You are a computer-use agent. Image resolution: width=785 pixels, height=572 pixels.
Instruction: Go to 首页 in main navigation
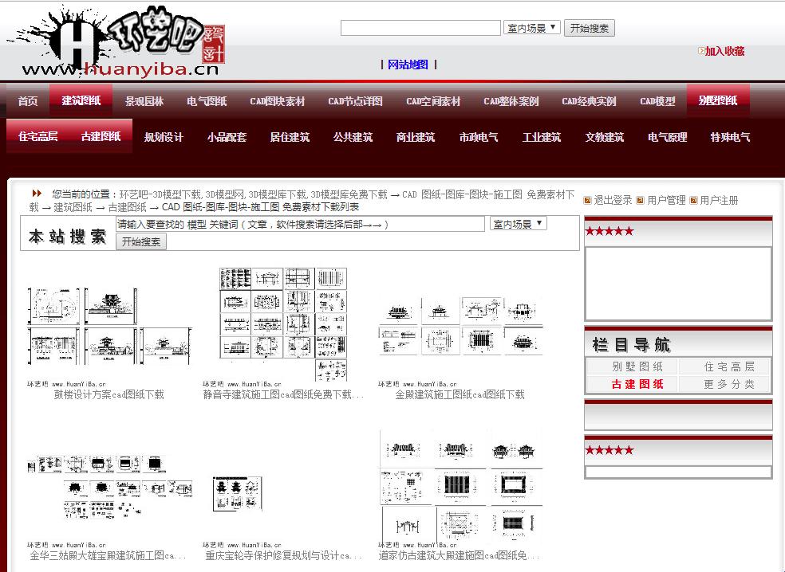[x=28, y=101]
